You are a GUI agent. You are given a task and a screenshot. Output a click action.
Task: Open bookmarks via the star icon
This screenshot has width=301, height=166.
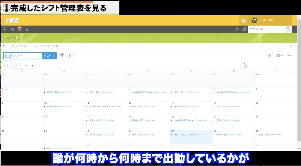pos(27,29)
